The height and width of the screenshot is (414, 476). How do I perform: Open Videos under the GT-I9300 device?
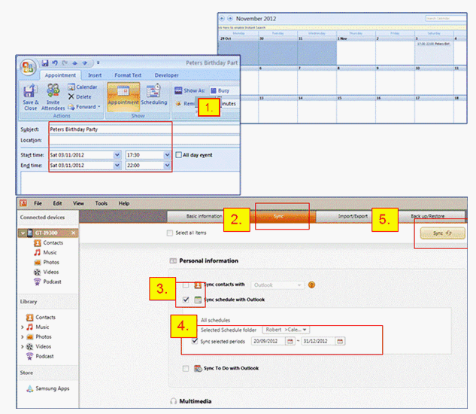pyautogui.click(x=46, y=272)
